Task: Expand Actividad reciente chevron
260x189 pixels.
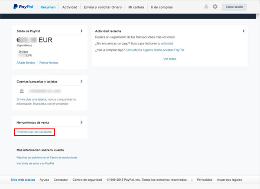Action: [243, 31]
